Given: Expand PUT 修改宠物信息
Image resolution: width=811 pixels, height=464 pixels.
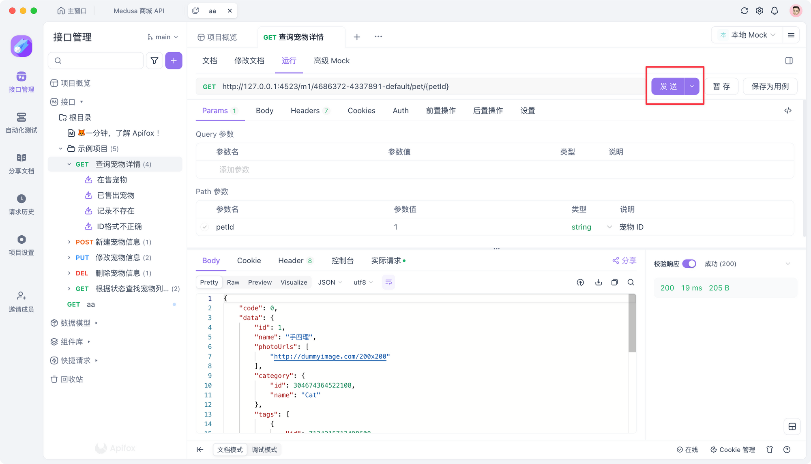Looking at the screenshot, I should point(69,258).
